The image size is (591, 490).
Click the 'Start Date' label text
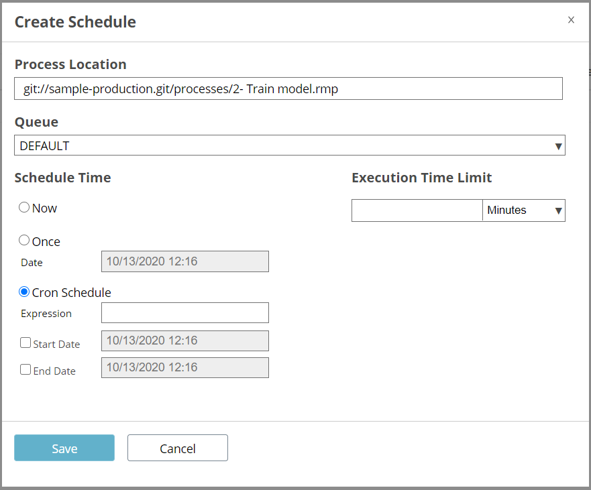[x=56, y=345]
